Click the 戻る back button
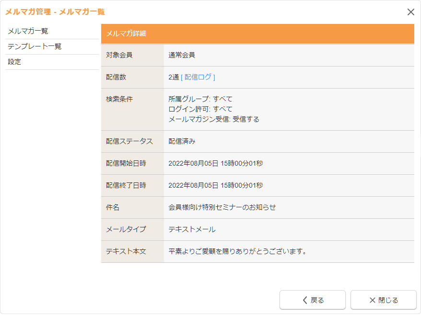Viewport: 421px width, 315px height. [313, 300]
